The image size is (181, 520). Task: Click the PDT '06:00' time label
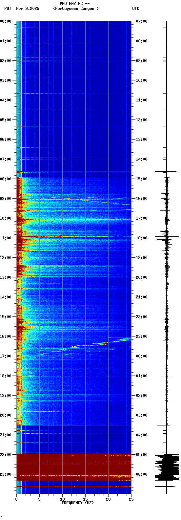(6, 140)
